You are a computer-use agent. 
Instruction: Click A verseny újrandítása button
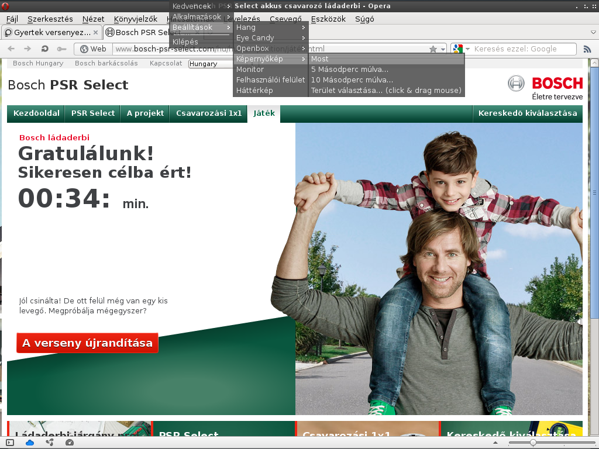tap(88, 343)
